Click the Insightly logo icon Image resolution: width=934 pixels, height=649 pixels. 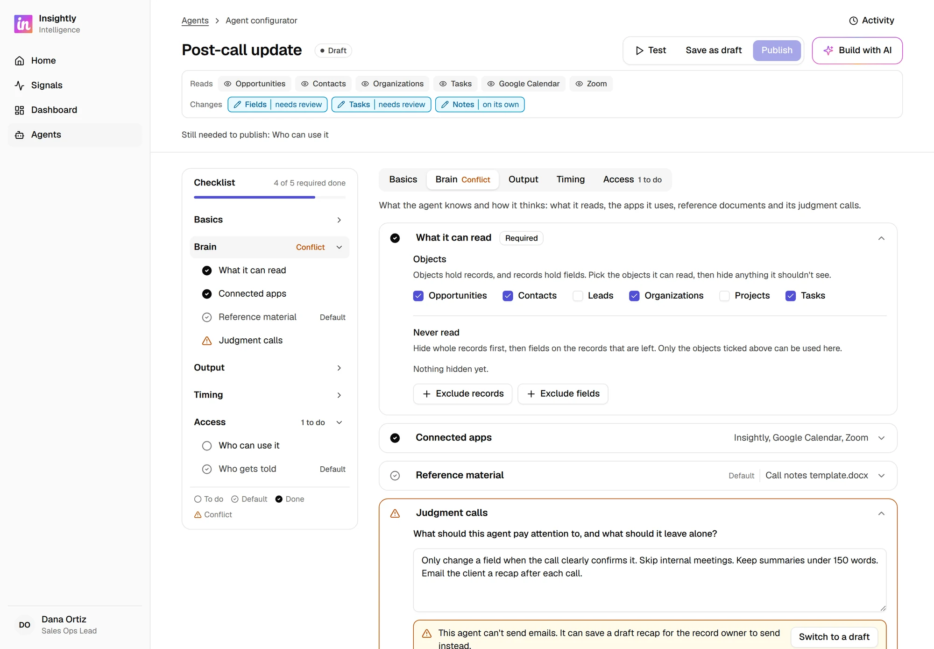[x=23, y=24]
